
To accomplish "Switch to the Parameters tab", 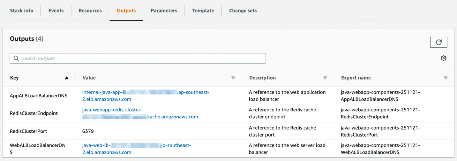I will (164, 10).
